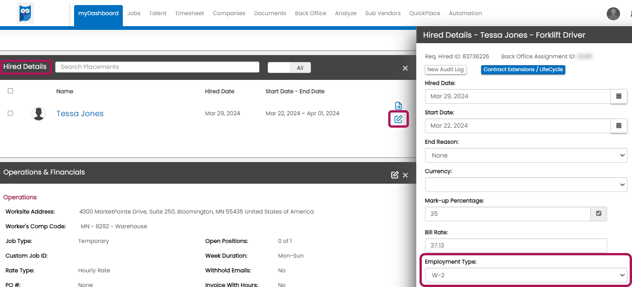Edit the Operations & Financials section
The width and height of the screenshot is (632, 287).
pos(394,175)
